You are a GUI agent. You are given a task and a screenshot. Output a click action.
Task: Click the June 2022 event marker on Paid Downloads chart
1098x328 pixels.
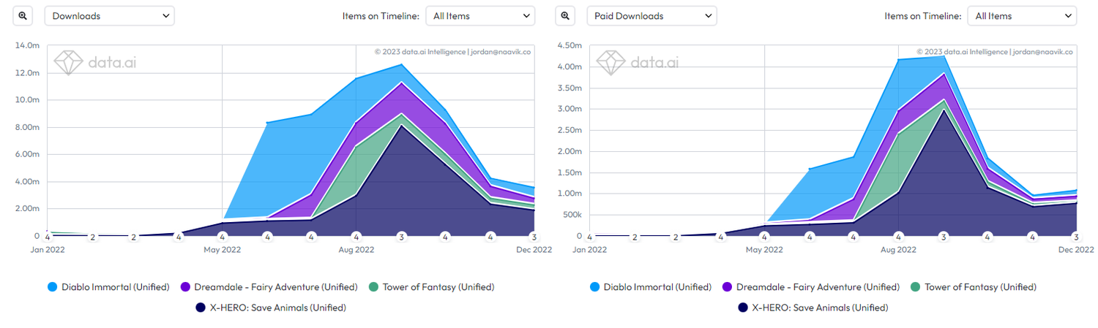coord(810,237)
